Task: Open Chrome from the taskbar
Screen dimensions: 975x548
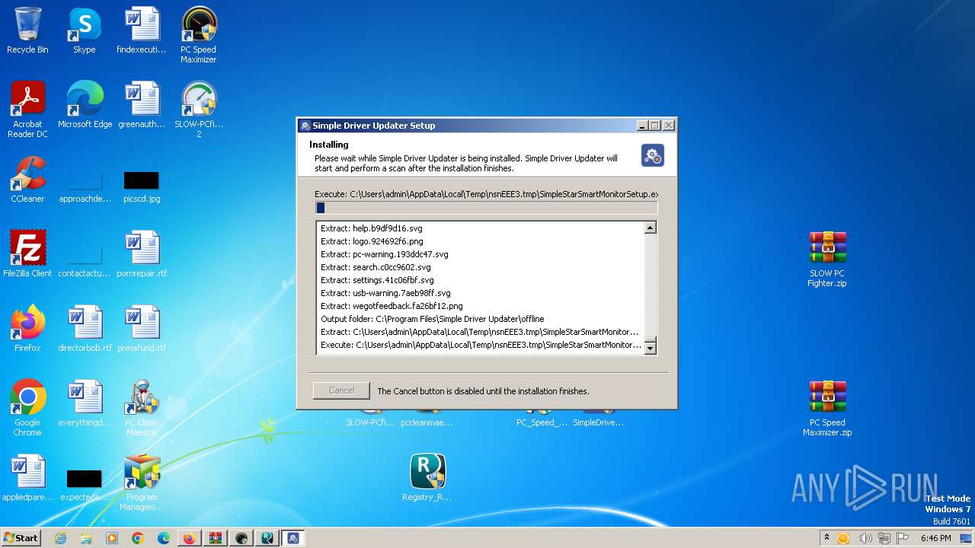Action: coord(138,538)
